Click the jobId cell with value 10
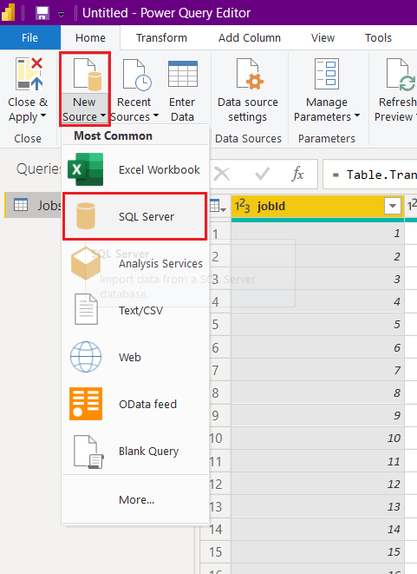 coord(317,439)
